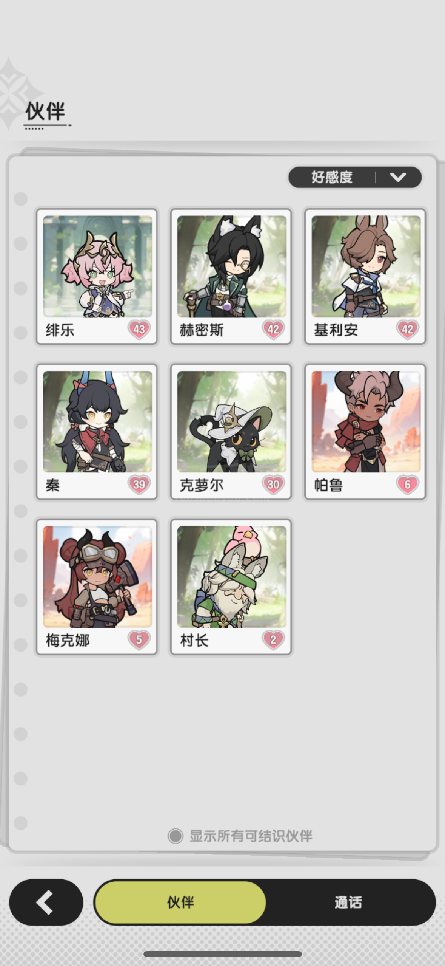This screenshot has width=445, height=966.
Task: Tap 村长's heart badge showing 2
Action: 273,640
